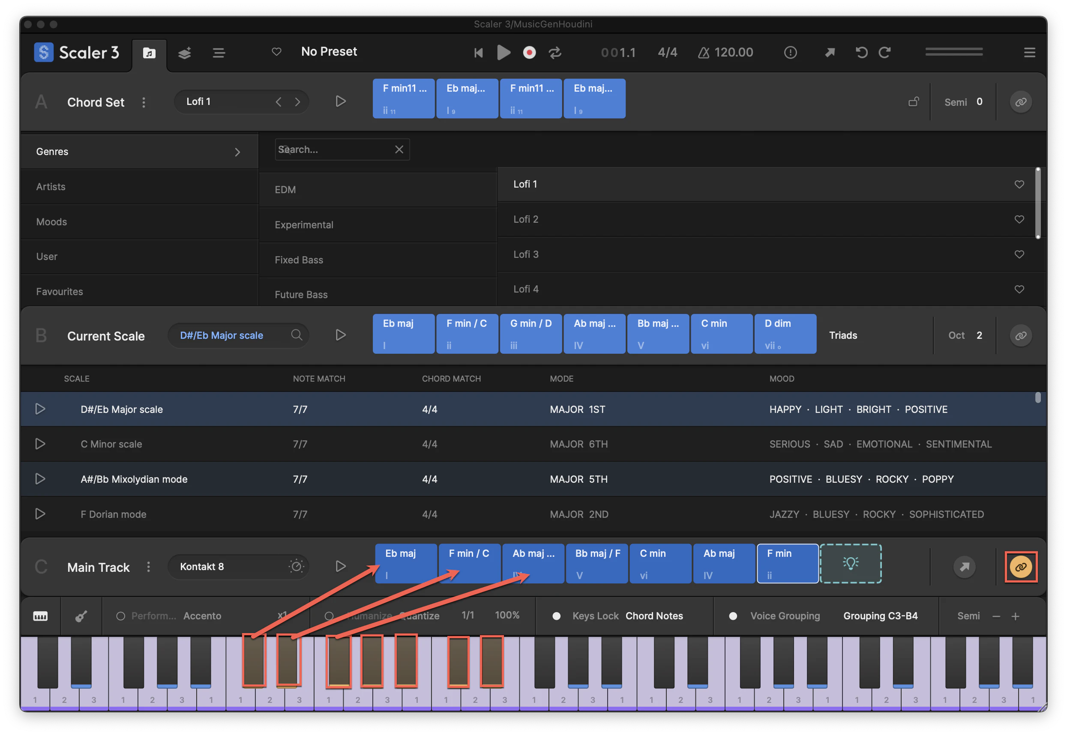Select the Artists category
1067x735 pixels.
[x=139, y=186]
